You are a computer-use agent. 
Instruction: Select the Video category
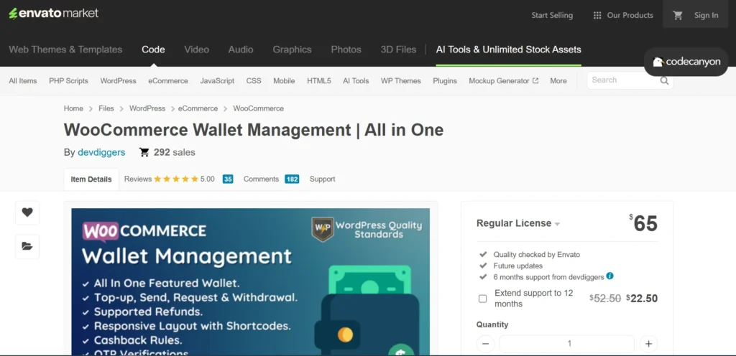(197, 50)
